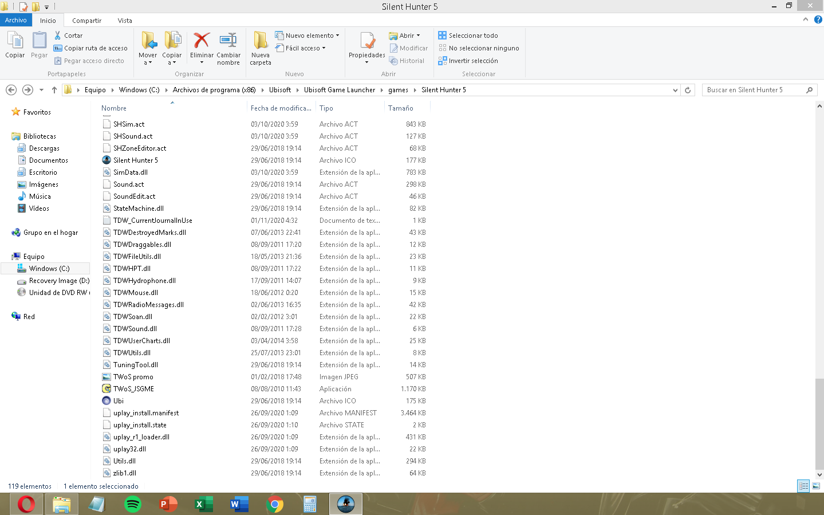Select the Silent Hunter 5 icon file
824x515 pixels.
point(130,160)
